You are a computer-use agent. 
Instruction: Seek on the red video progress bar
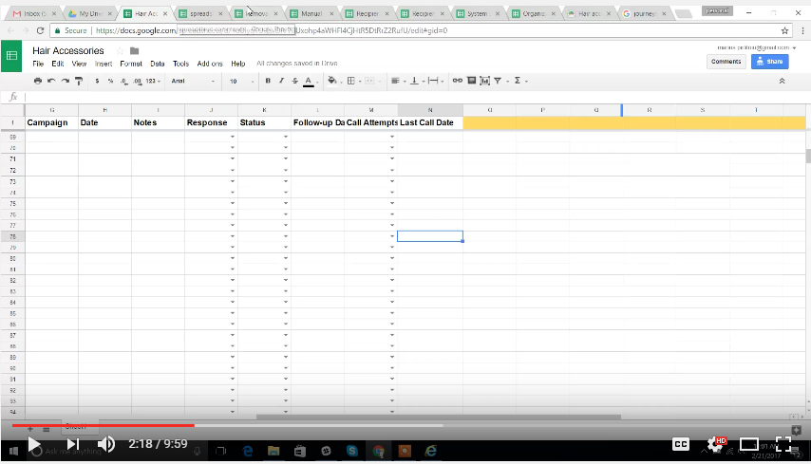(103, 425)
